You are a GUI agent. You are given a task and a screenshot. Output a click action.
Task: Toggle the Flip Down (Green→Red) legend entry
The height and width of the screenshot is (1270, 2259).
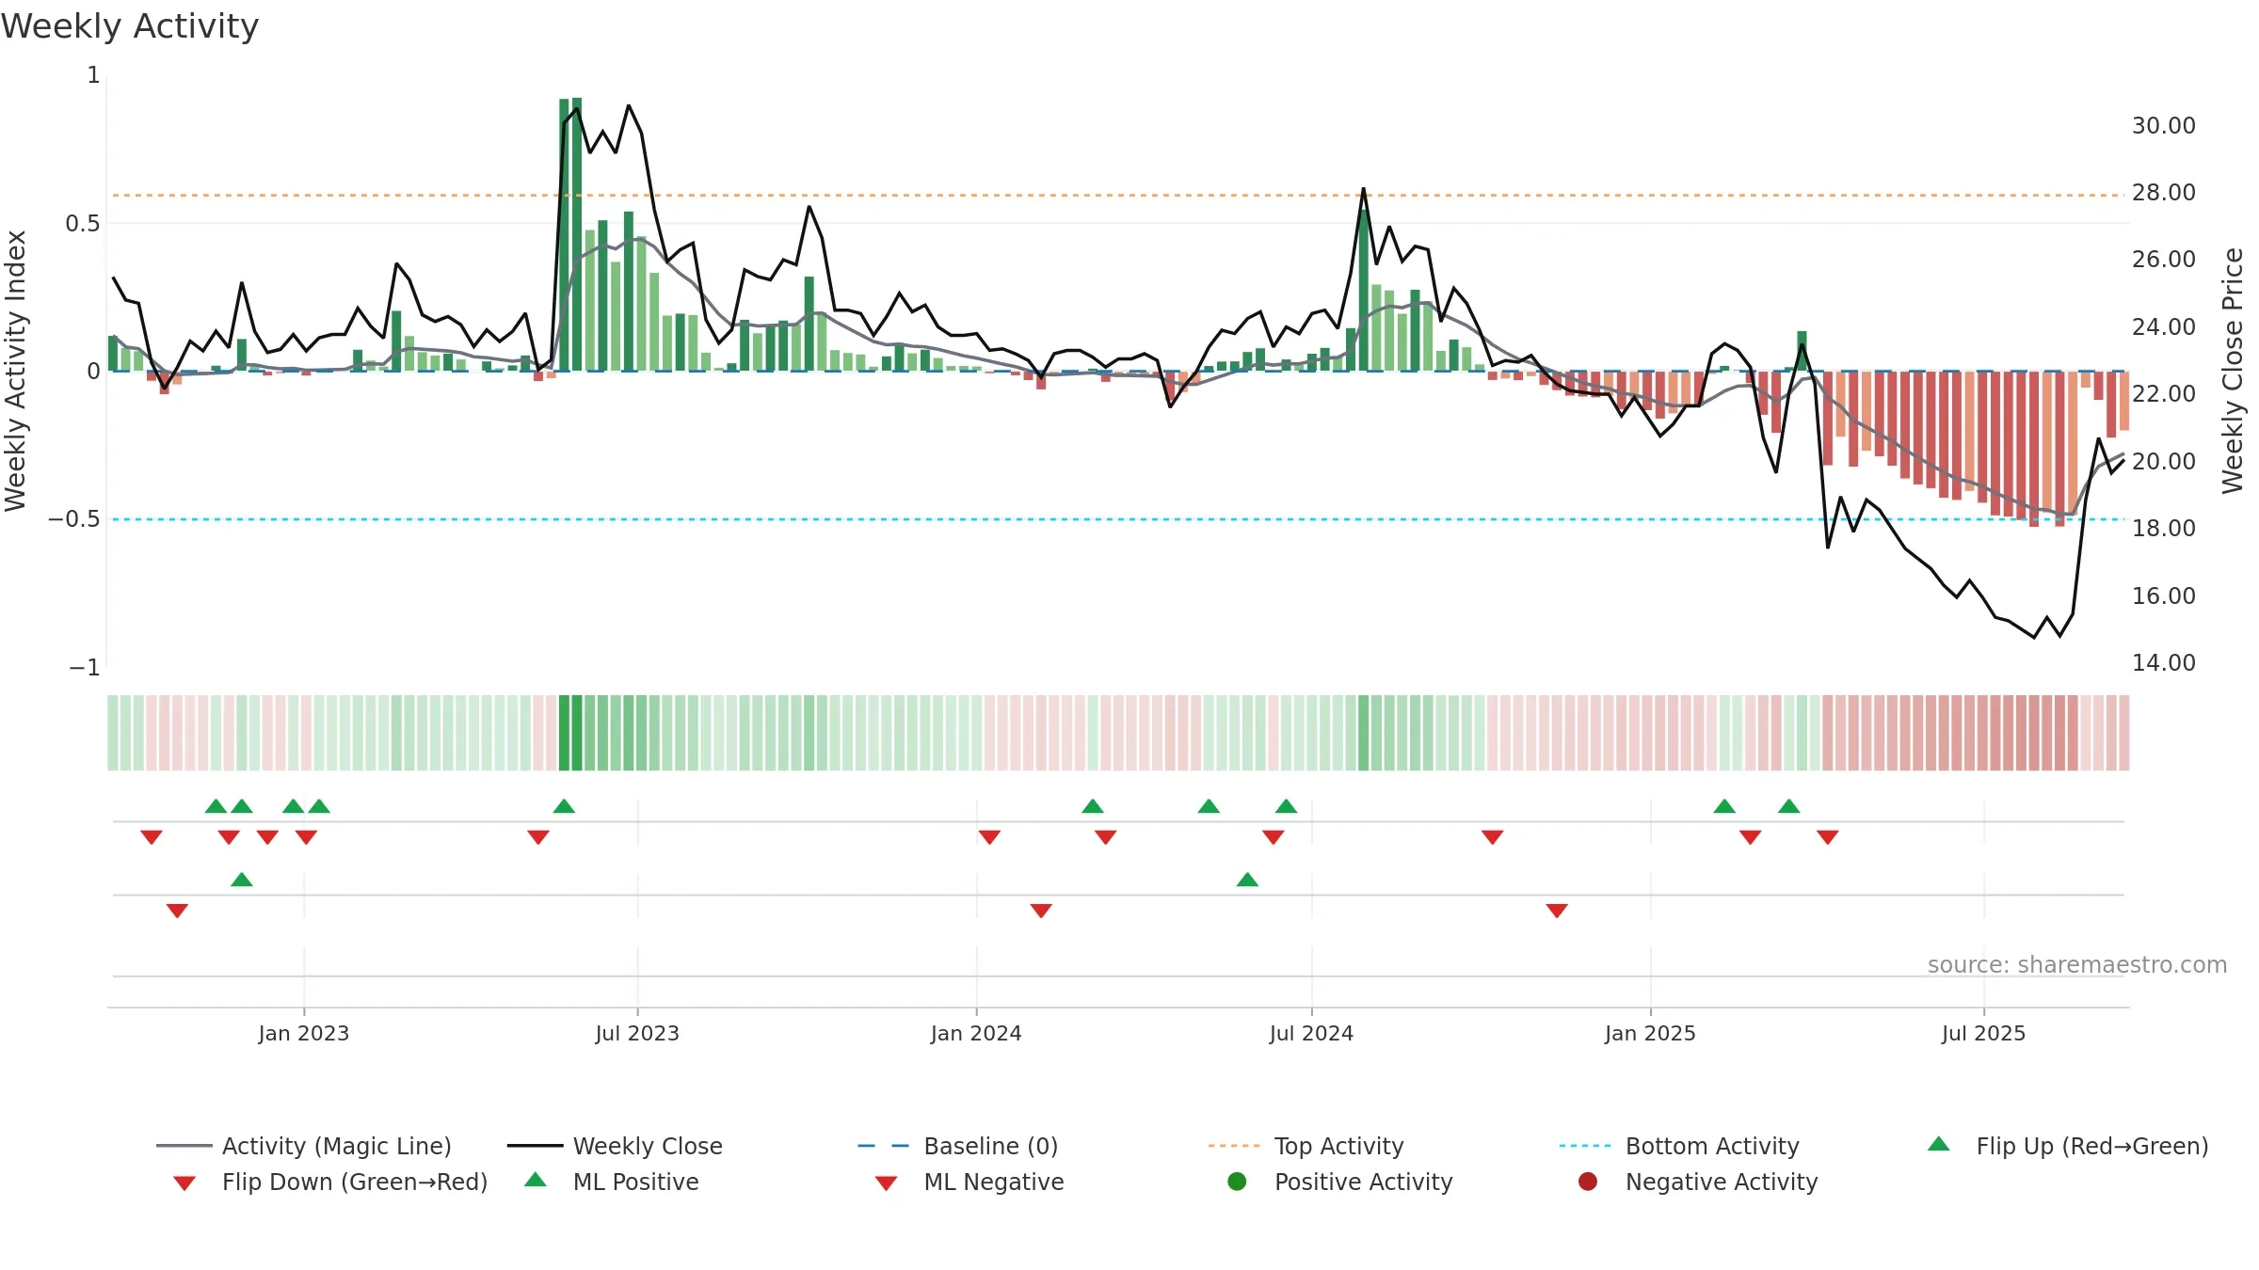pos(330,1182)
